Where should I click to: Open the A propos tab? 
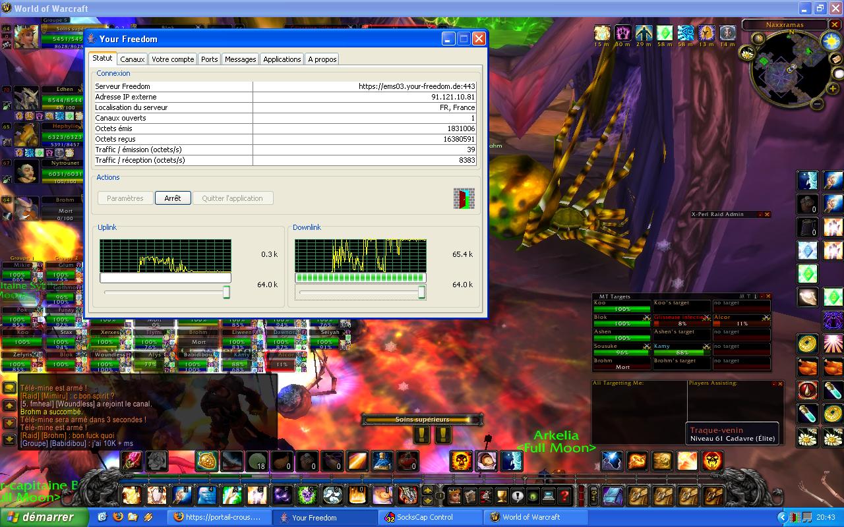point(322,59)
